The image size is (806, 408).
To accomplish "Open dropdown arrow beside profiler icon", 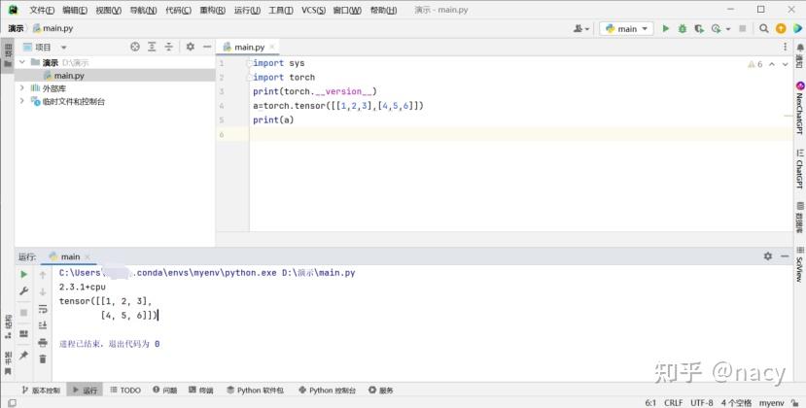I will pyautogui.click(x=728, y=29).
